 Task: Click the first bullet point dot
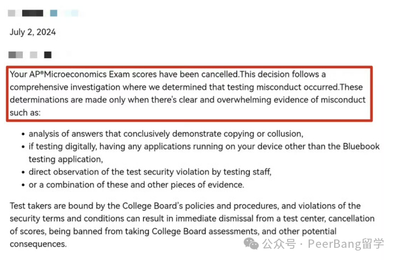coord(23,134)
